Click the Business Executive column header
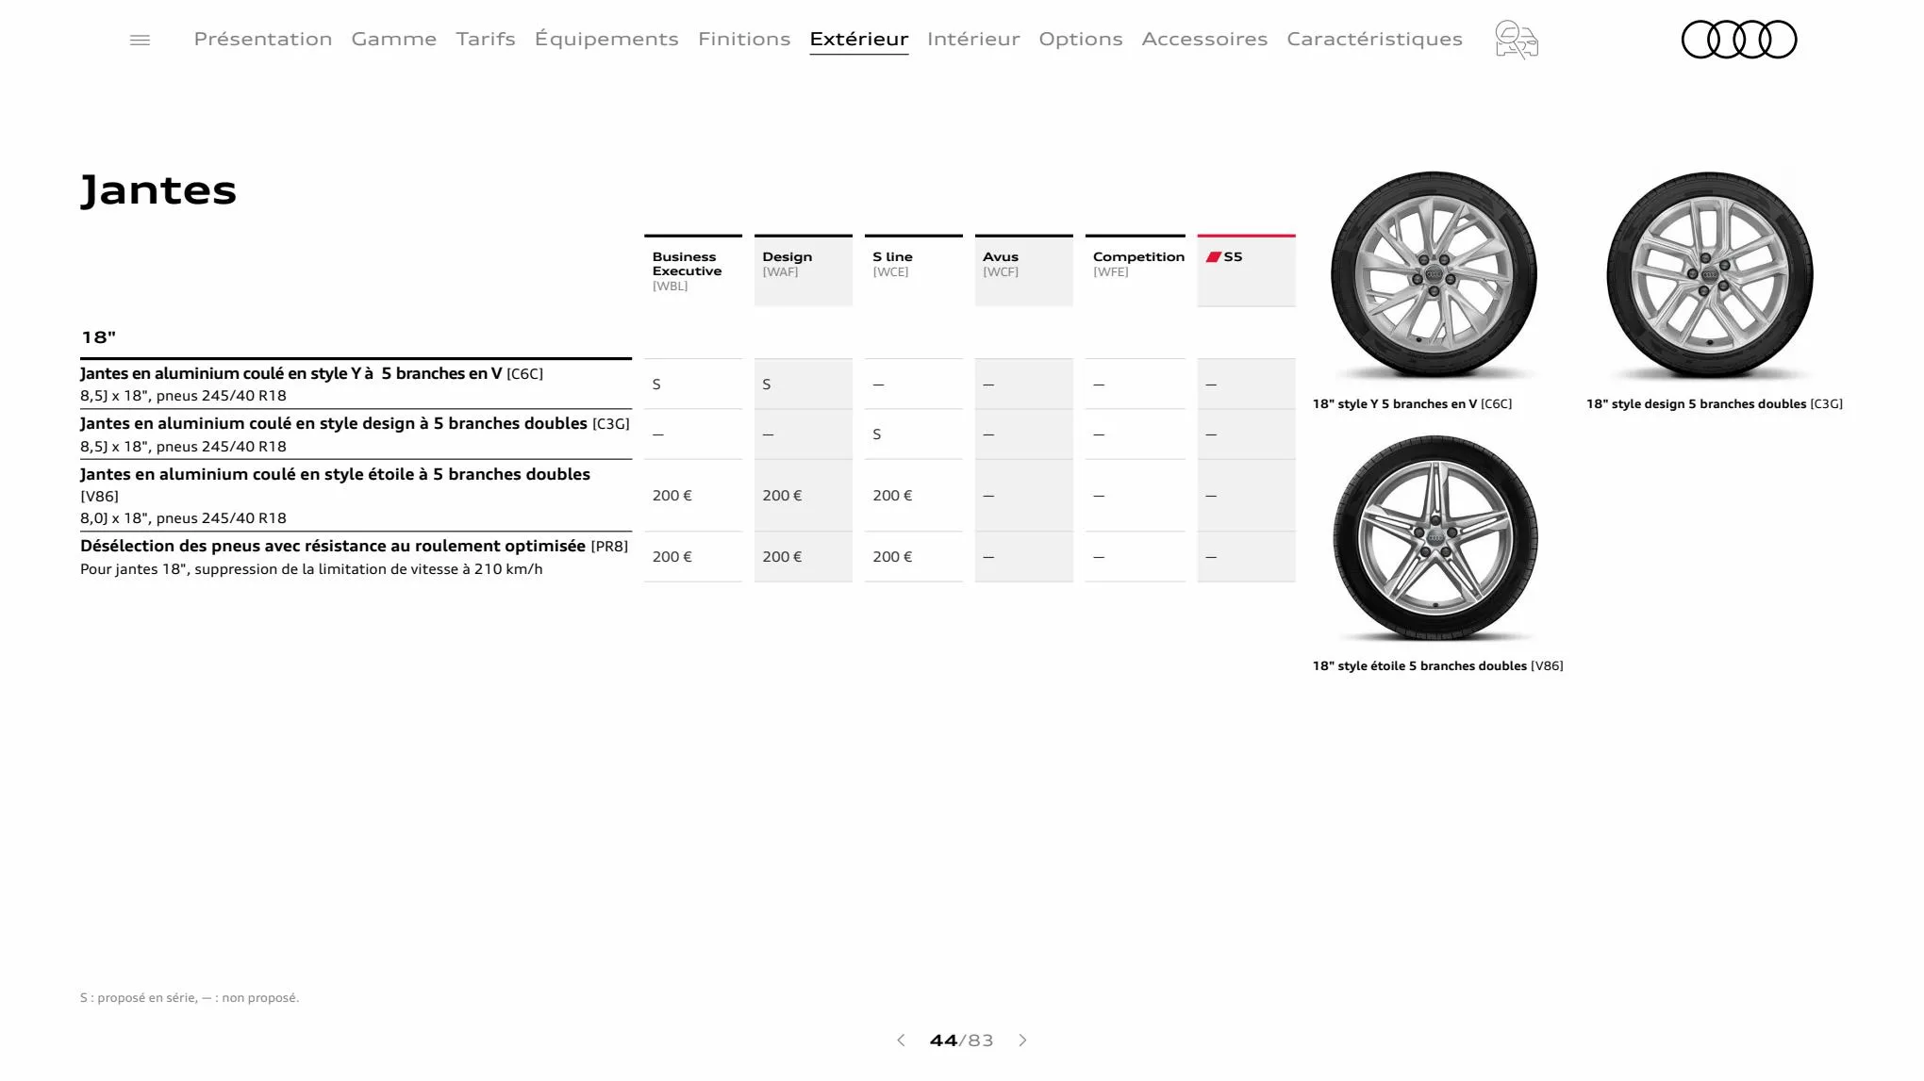This screenshot has width=1924, height=1081. pos(693,270)
